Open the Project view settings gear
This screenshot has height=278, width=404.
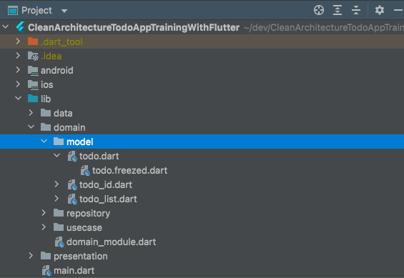[379, 10]
